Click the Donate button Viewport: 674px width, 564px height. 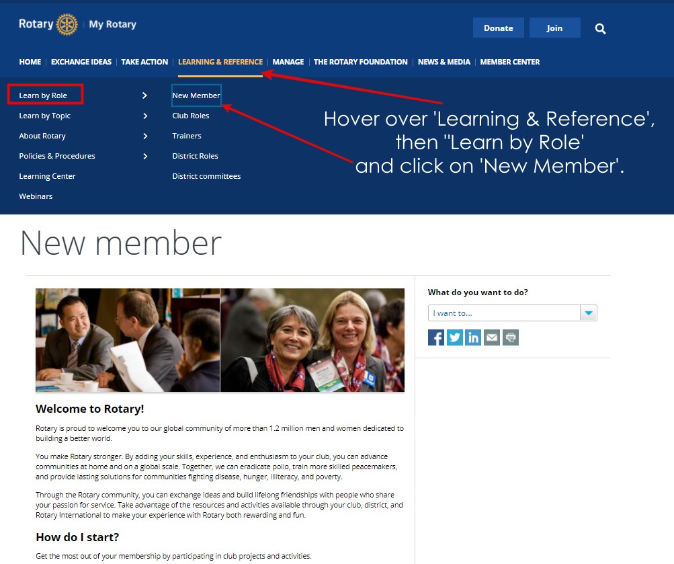tap(498, 28)
